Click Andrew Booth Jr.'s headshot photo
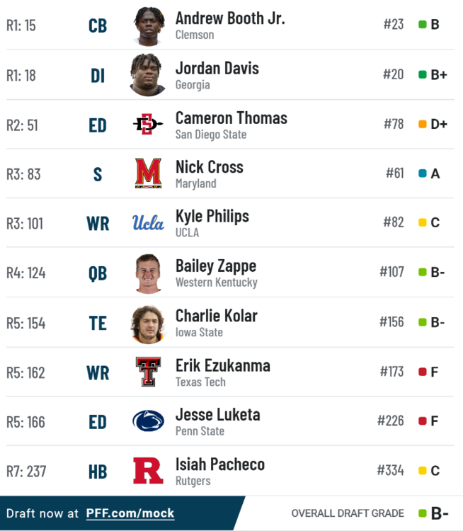The width and height of the screenshot is (463, 531). 148,25
